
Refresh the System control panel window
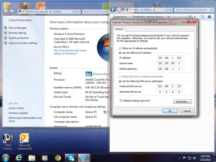tap(78, 12)
